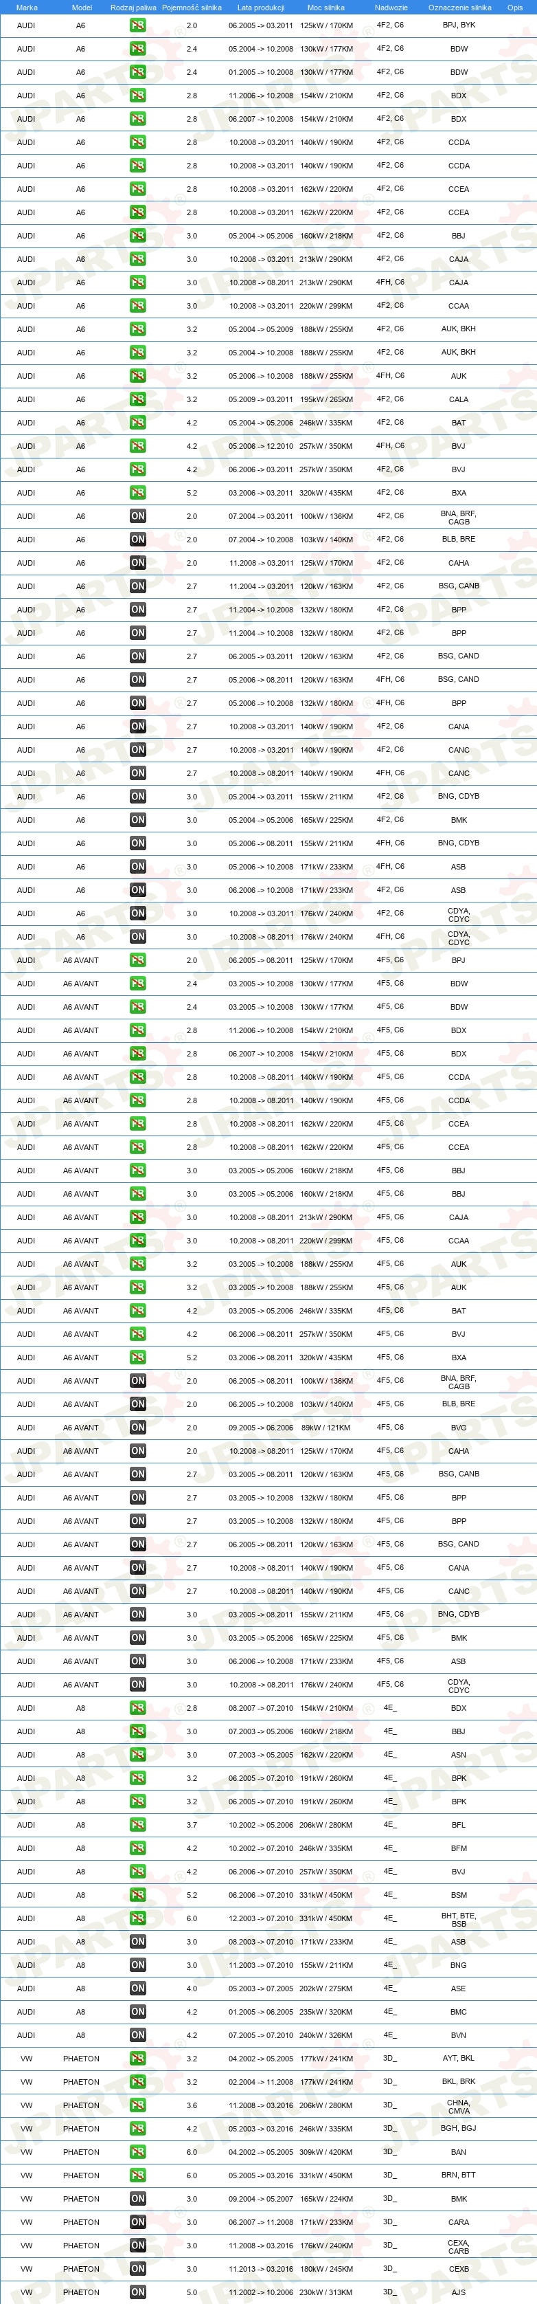Click petrol icon in Phaeton 6.0 BAN row
The image size is (537, 2304).
coord(137,2152)
